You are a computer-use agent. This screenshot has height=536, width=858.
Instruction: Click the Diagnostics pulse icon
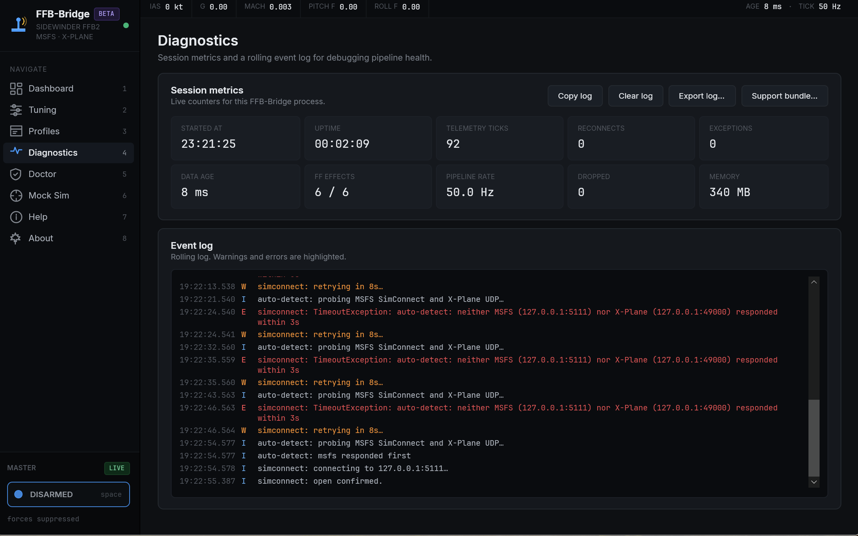coord(16,151)
